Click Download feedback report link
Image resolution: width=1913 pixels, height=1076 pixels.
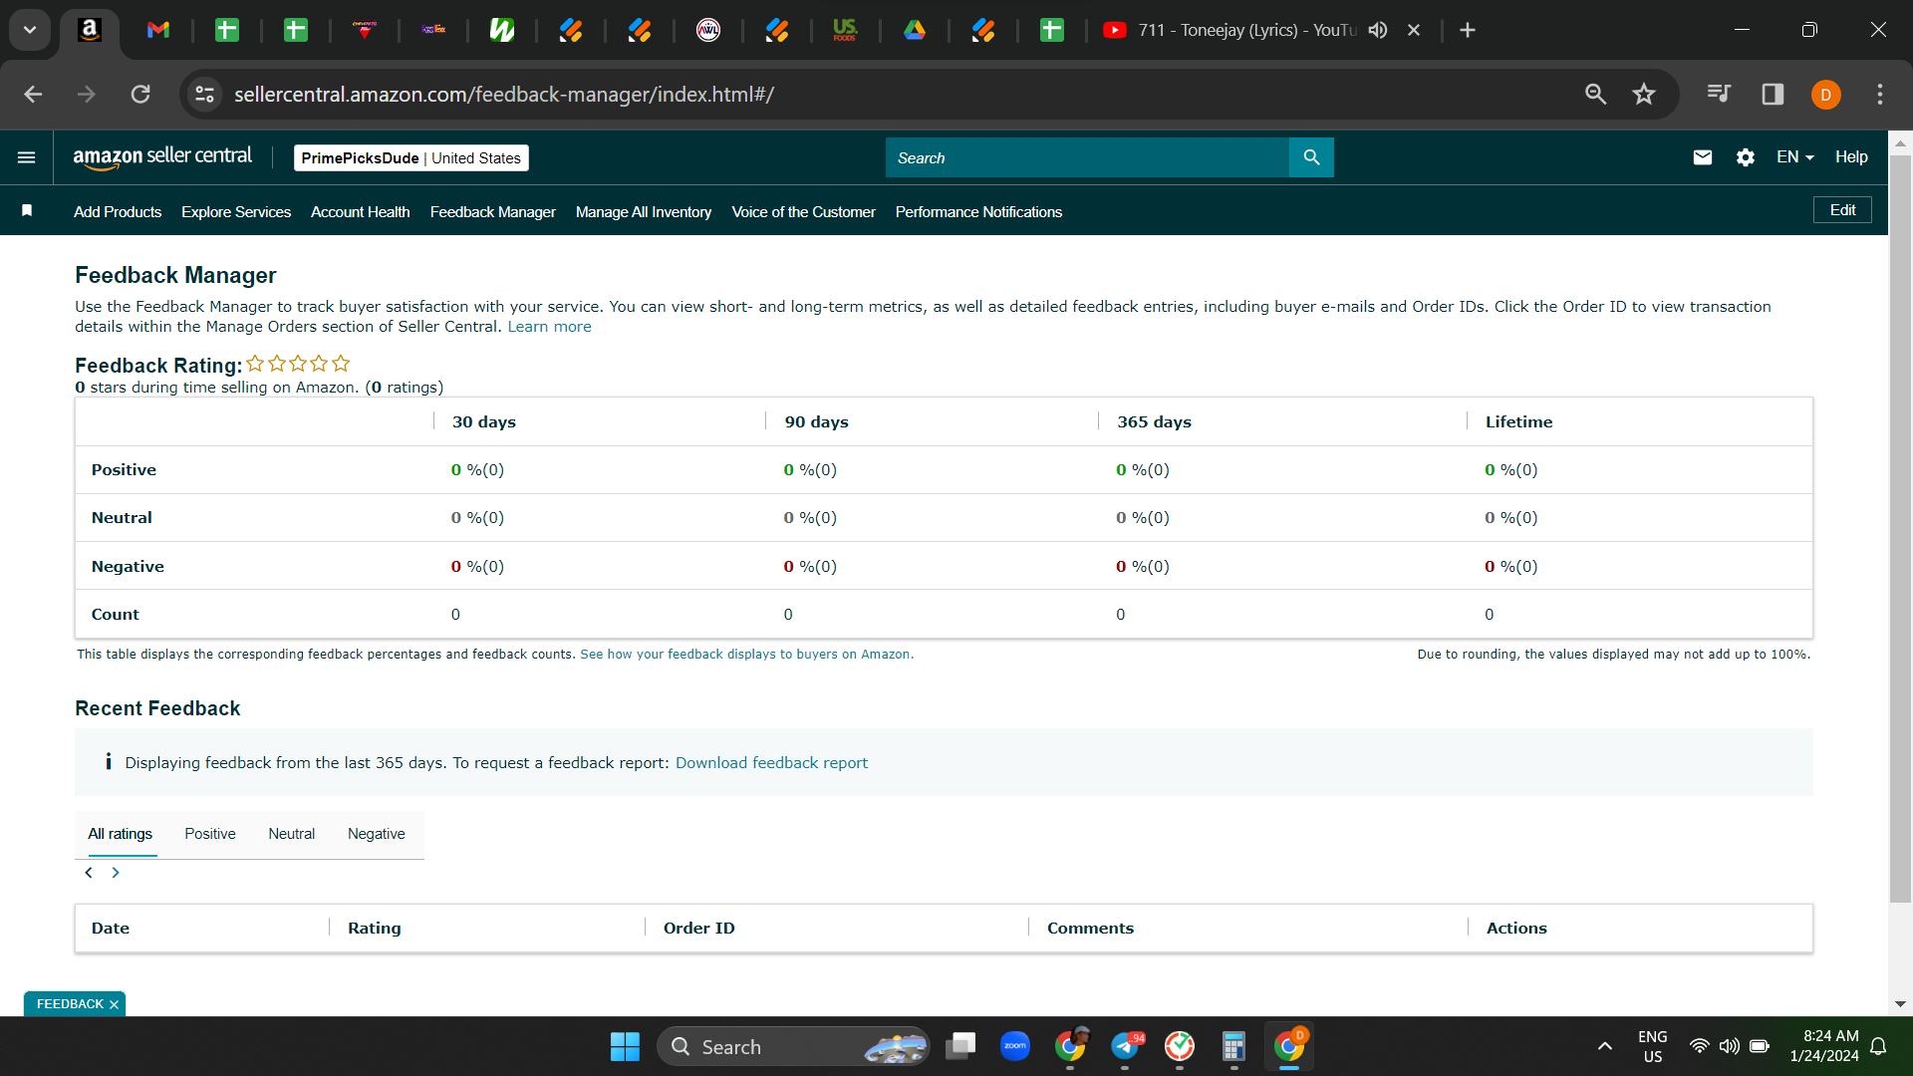pyautogui.click(x=771, y=763)
